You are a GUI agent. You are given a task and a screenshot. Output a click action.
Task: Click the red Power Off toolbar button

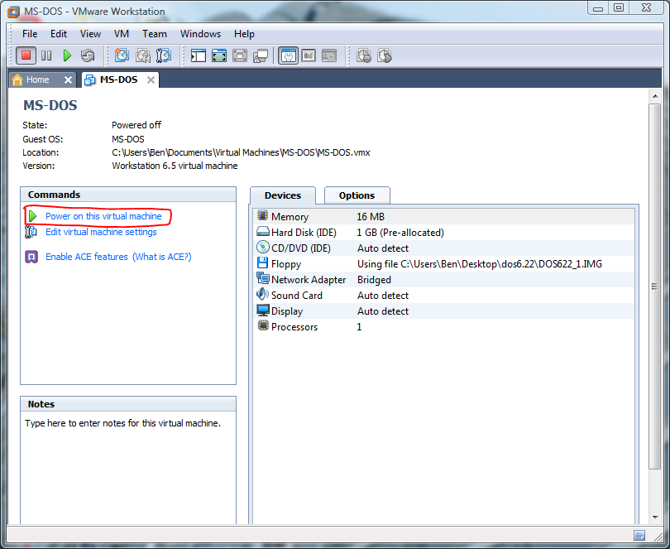point(26,55)
